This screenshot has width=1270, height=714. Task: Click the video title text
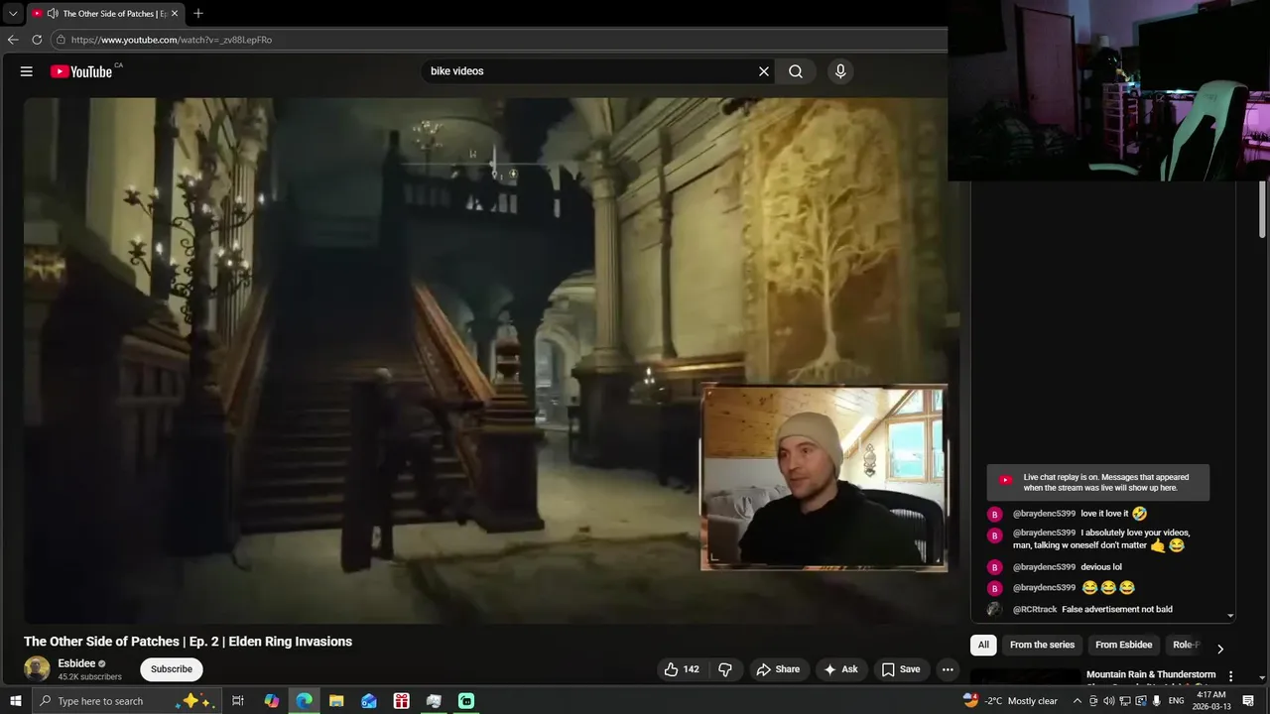point(188,642)
